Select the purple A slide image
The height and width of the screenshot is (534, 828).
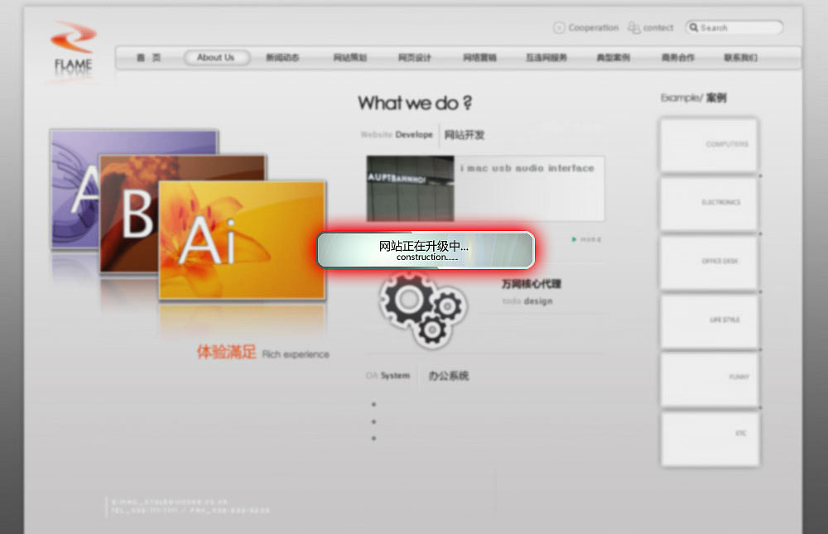[74, 190]
